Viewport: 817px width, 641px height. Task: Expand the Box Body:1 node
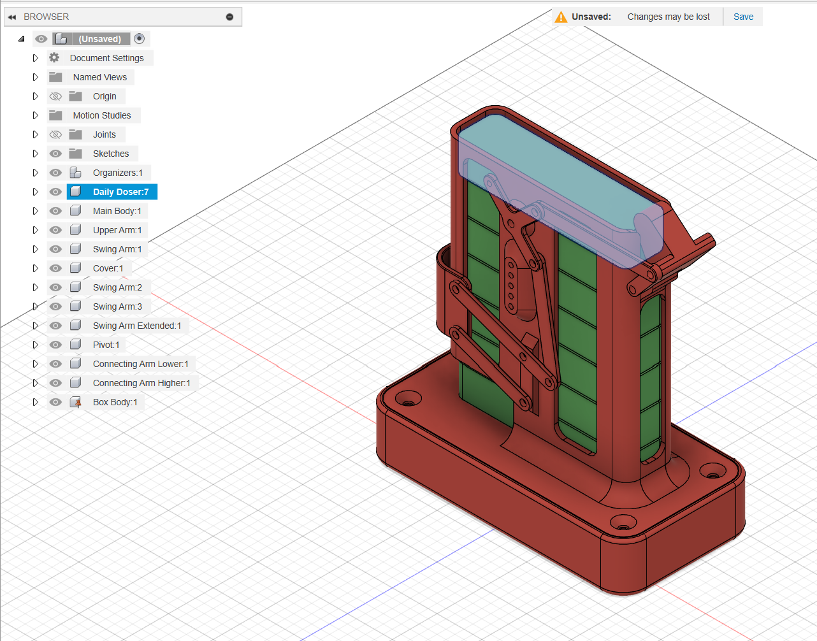[x=36, y=402]
